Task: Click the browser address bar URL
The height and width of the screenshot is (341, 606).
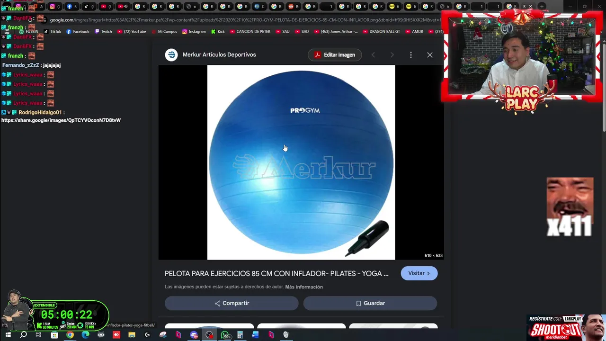Action: (x=245, y=20)
